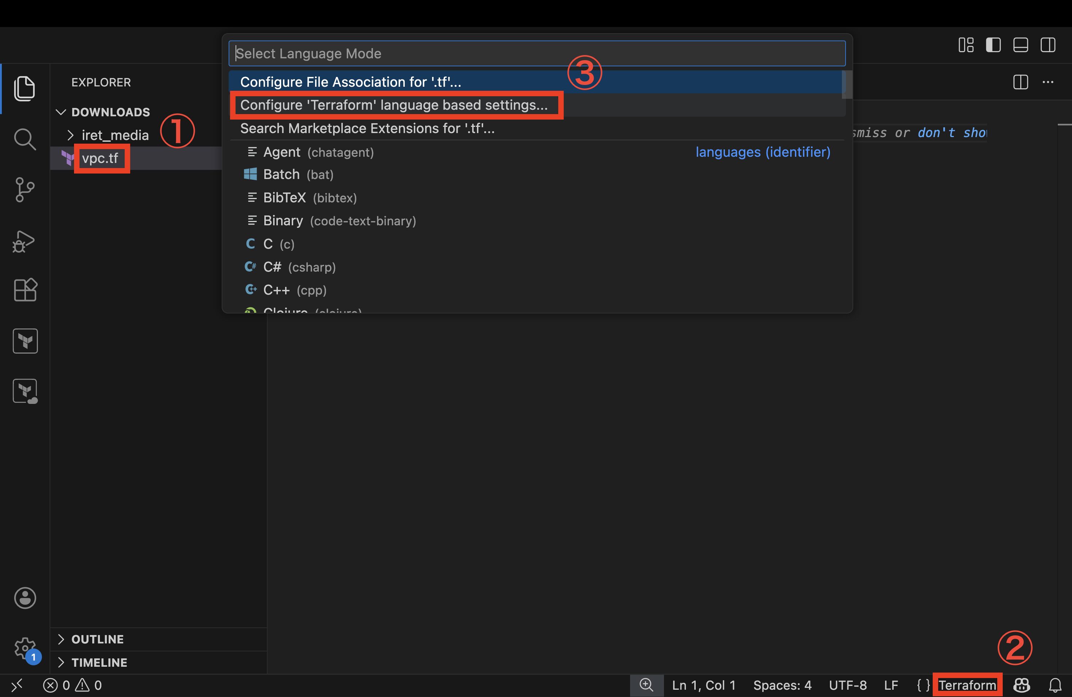
Task: Open the Extensions view
Action: 25,289
